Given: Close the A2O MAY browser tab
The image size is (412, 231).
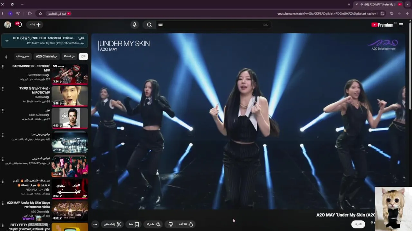Looking at the screenshot, I should [357, 4].
